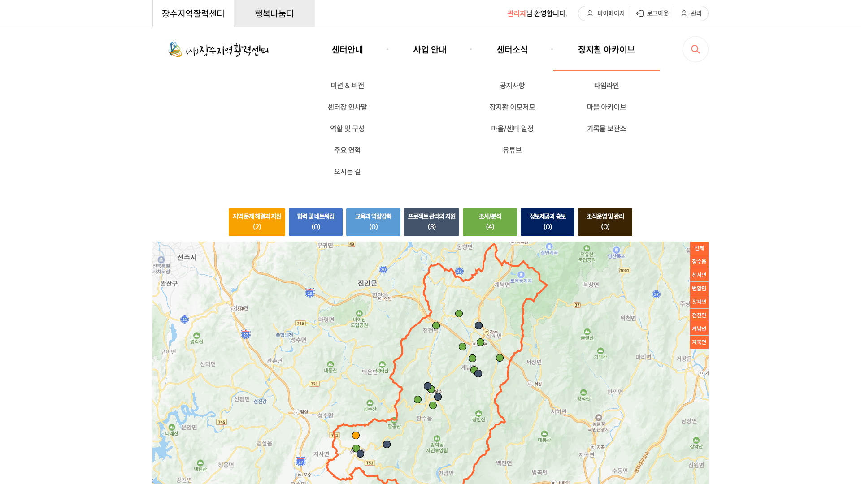The image size is (861, 484).
Task: Click the orange map marker
Action: (356, 436)
